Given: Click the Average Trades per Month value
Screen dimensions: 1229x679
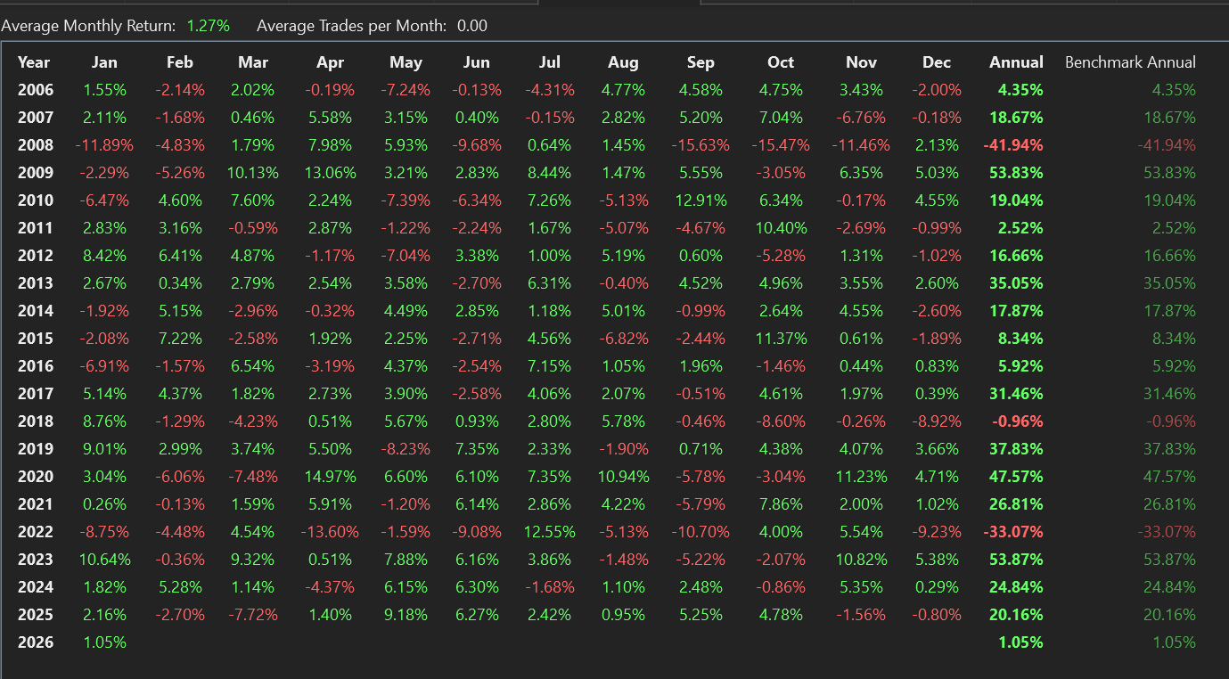Looking at the screenshot, I should click(x=472, y=26).
